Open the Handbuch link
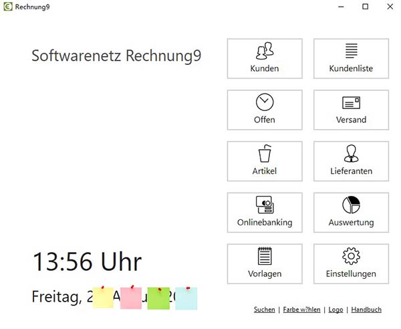Image resolution: width=401 pixels, height=329 pixels. [366, 310]
